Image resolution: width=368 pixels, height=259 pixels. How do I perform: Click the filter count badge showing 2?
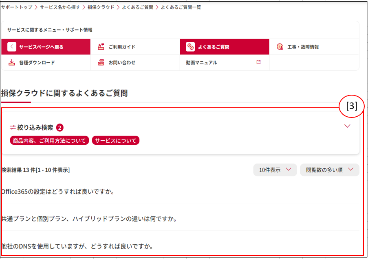pyautogui.click(x=60, y=128)
